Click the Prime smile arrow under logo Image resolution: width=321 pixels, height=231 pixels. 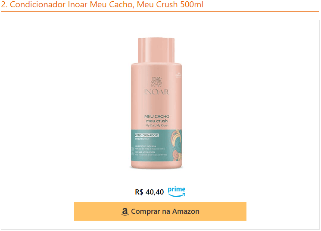(177, 195)
